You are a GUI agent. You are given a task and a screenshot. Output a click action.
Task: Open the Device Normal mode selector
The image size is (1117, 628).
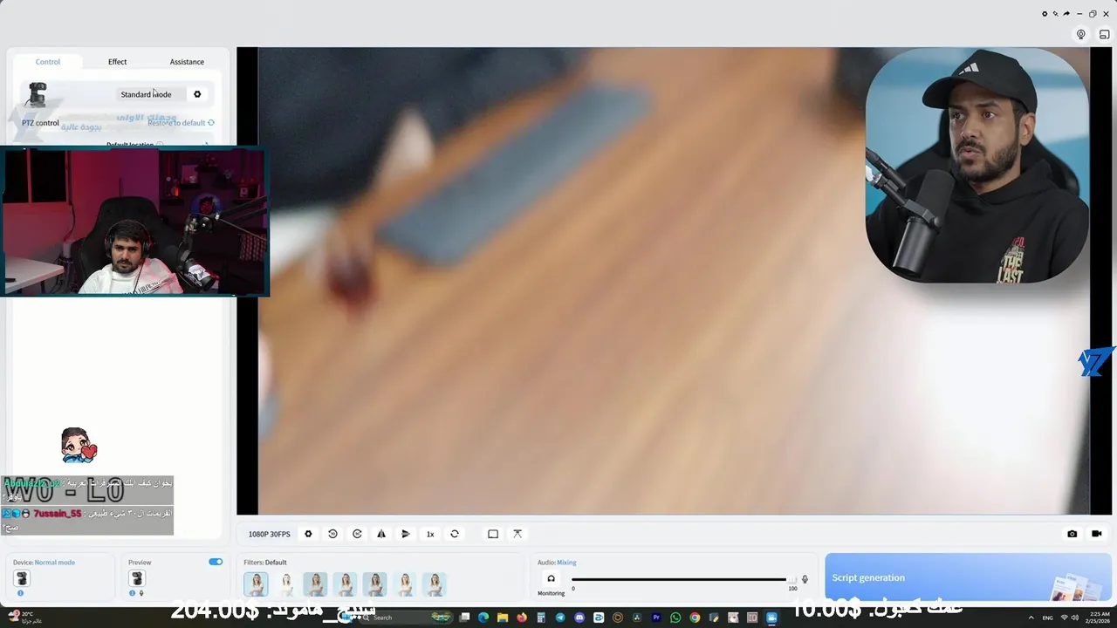tap(54, 563)
